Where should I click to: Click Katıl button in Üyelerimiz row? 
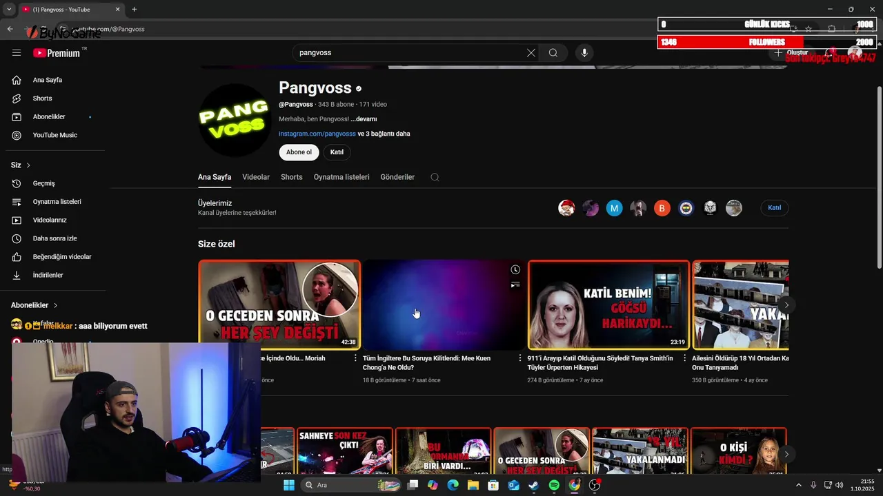[x=775, y=207]
